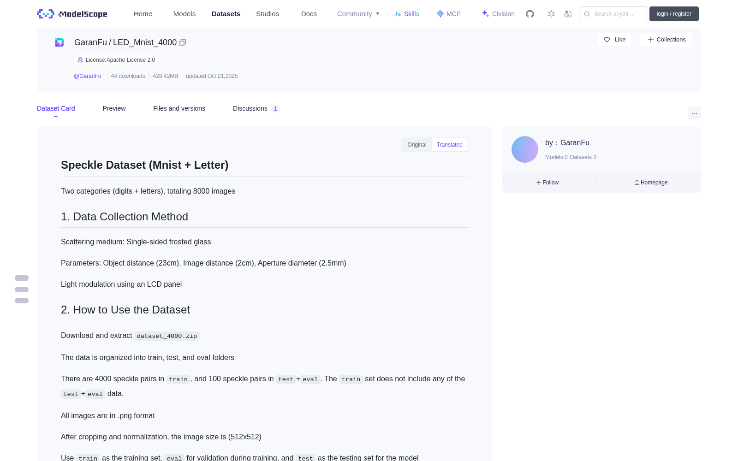
Task: Click the 'Datasets 2' count text
Action: point(583,157)
